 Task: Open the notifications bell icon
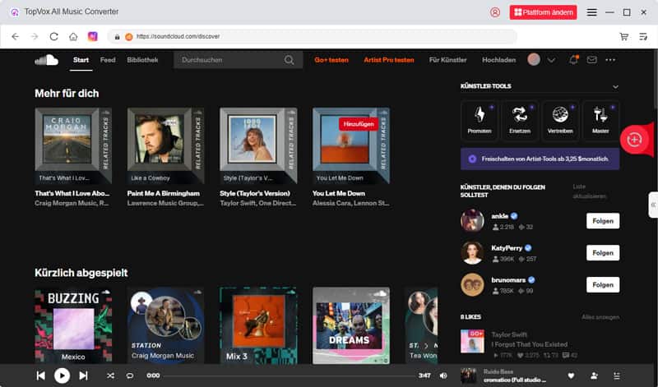tap(573, 60)
